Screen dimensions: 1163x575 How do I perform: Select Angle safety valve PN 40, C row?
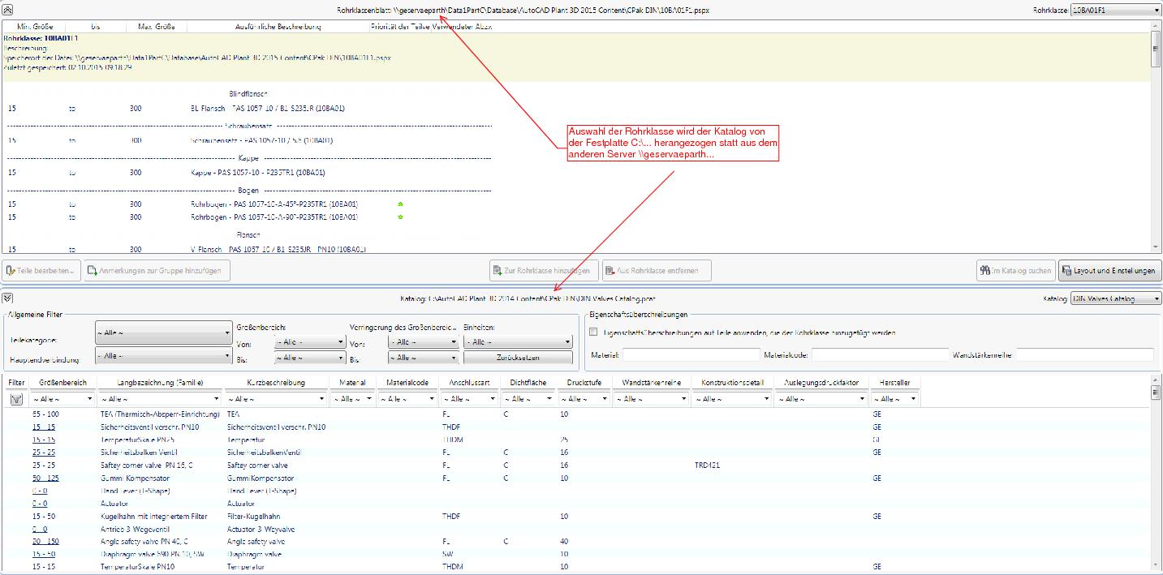point(576,541)
